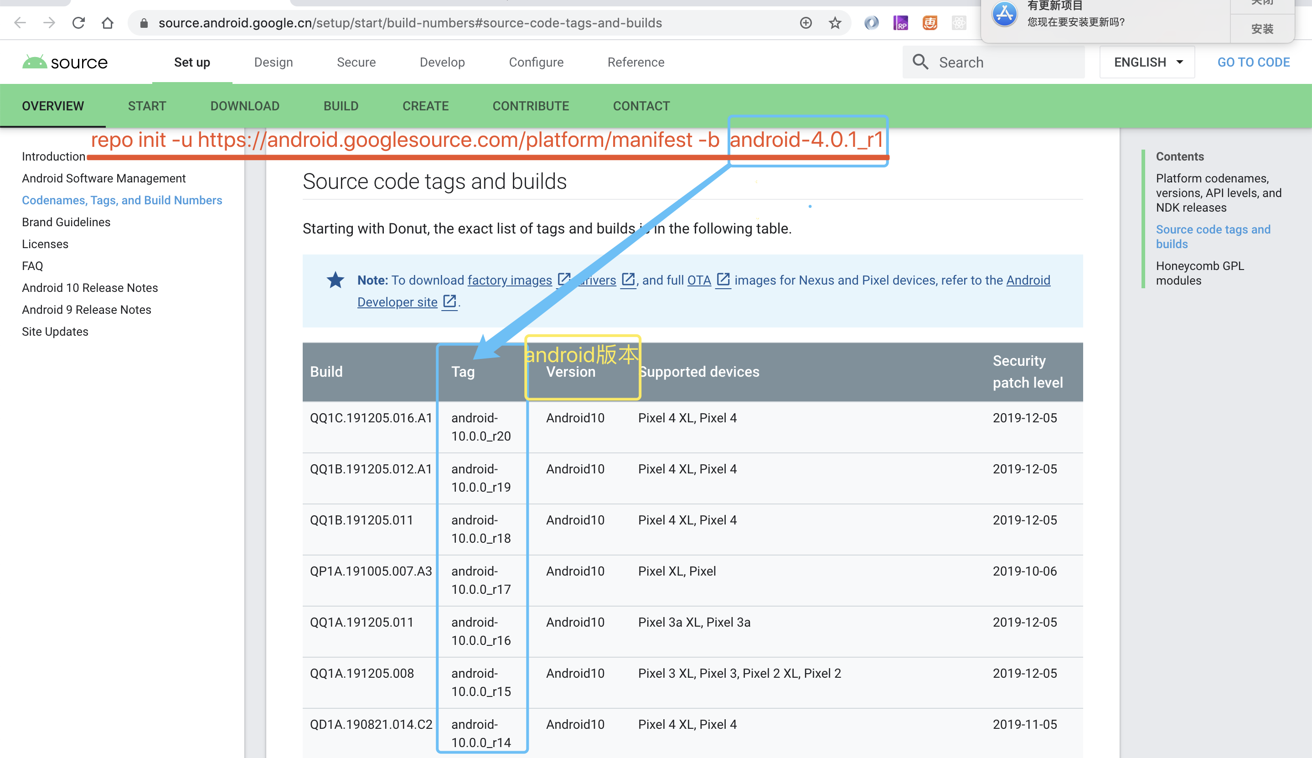Click the android-10.0.0_r20 tag cell
This screenshot has height=758, width=1312.
[x=481, y=427]
